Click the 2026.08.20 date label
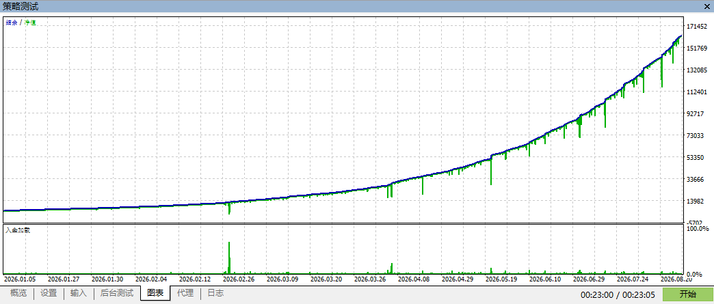714x304 pixels. [x=676, y=279]
